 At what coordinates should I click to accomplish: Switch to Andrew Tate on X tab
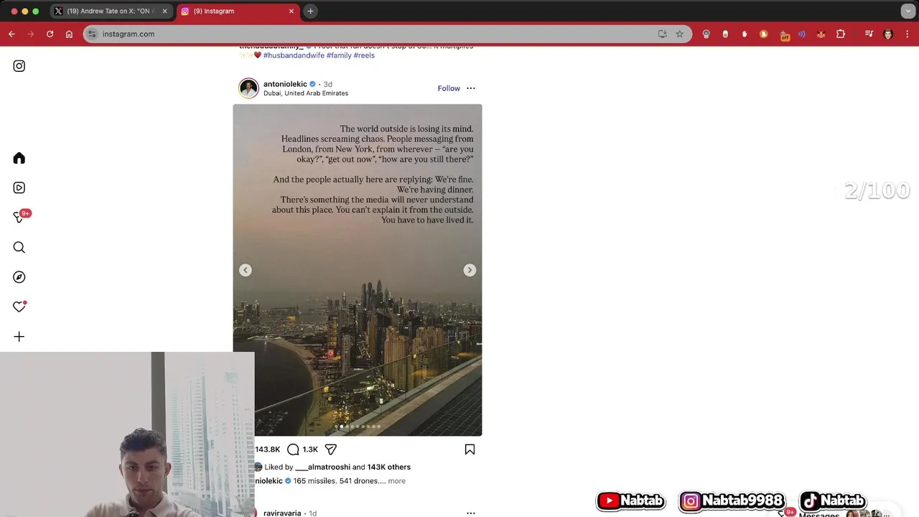pos(111,11)
